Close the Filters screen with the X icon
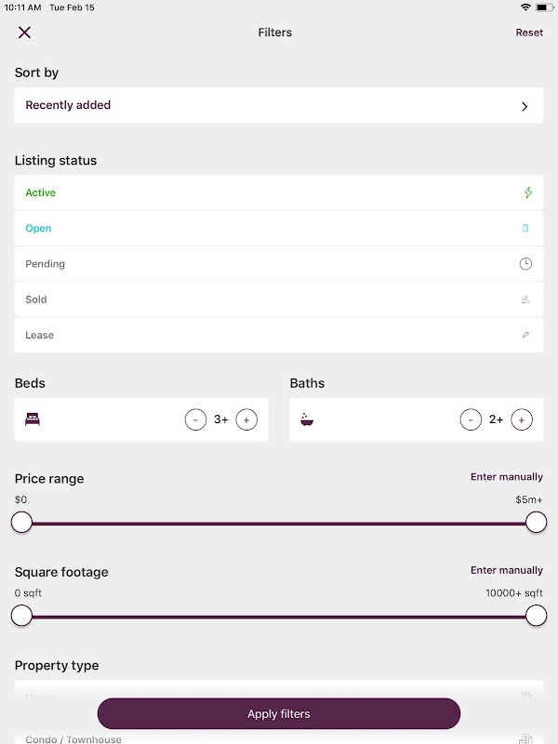Image resolution: width=558 pixels, height=744 pixels. (24, 33)
